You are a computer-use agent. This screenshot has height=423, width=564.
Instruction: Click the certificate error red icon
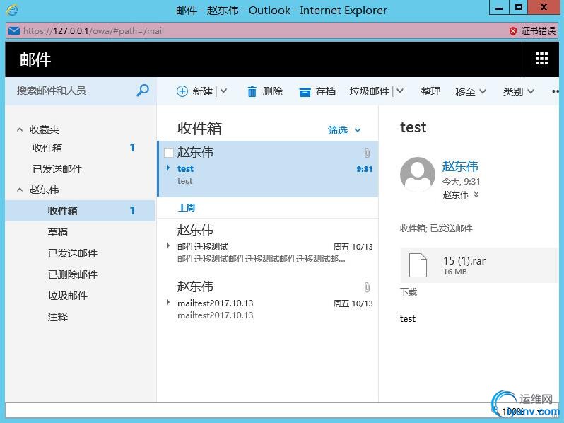[513, 31]
